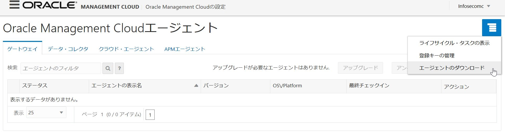Click the upgrade-not-needed notice text

[271, 68]
